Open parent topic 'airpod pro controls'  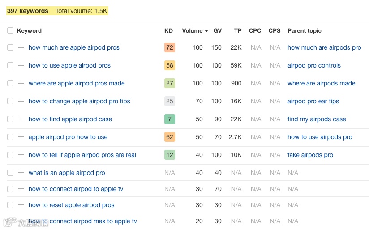click(314, 65)
